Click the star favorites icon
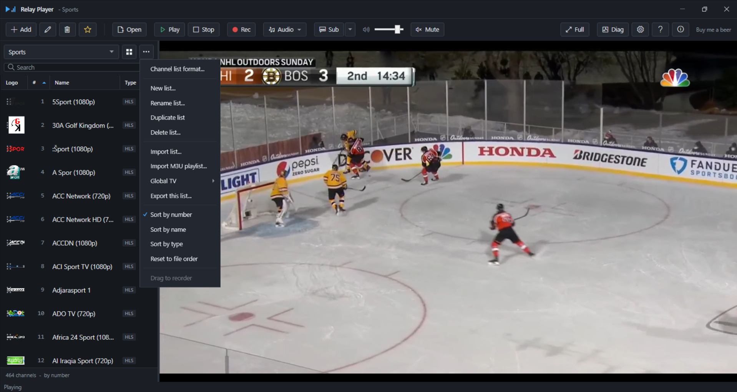The image size is (737, 392). coord(88,30)
